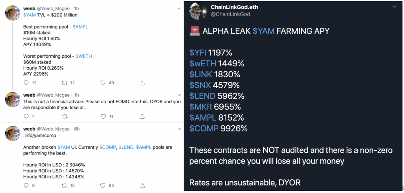This screenshot has width=404, height=193.
Task: Open ChainLinkGod.eth profile avatar
Action: tap(198, 11)
